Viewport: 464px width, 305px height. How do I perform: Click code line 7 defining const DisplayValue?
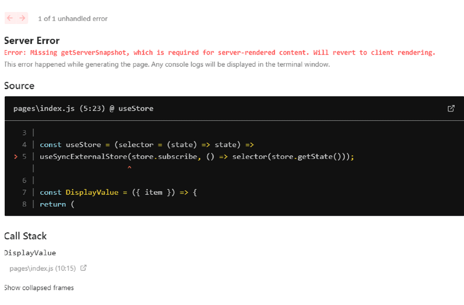click(118, 192)
